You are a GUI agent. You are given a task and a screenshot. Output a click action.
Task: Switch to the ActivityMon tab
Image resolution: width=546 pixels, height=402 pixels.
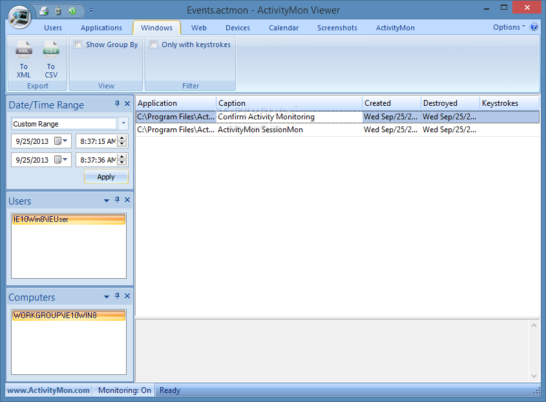click(395, 28)
